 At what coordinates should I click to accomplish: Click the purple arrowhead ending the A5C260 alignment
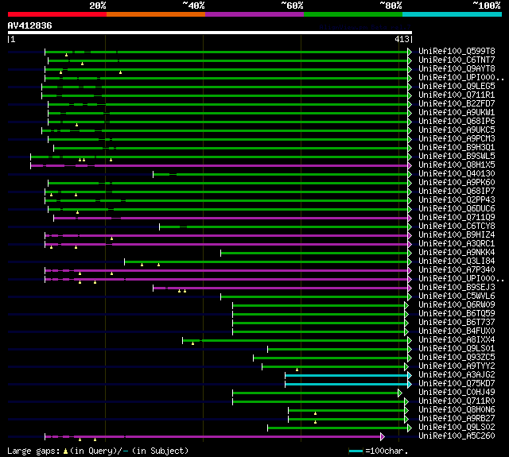point(383,437)
